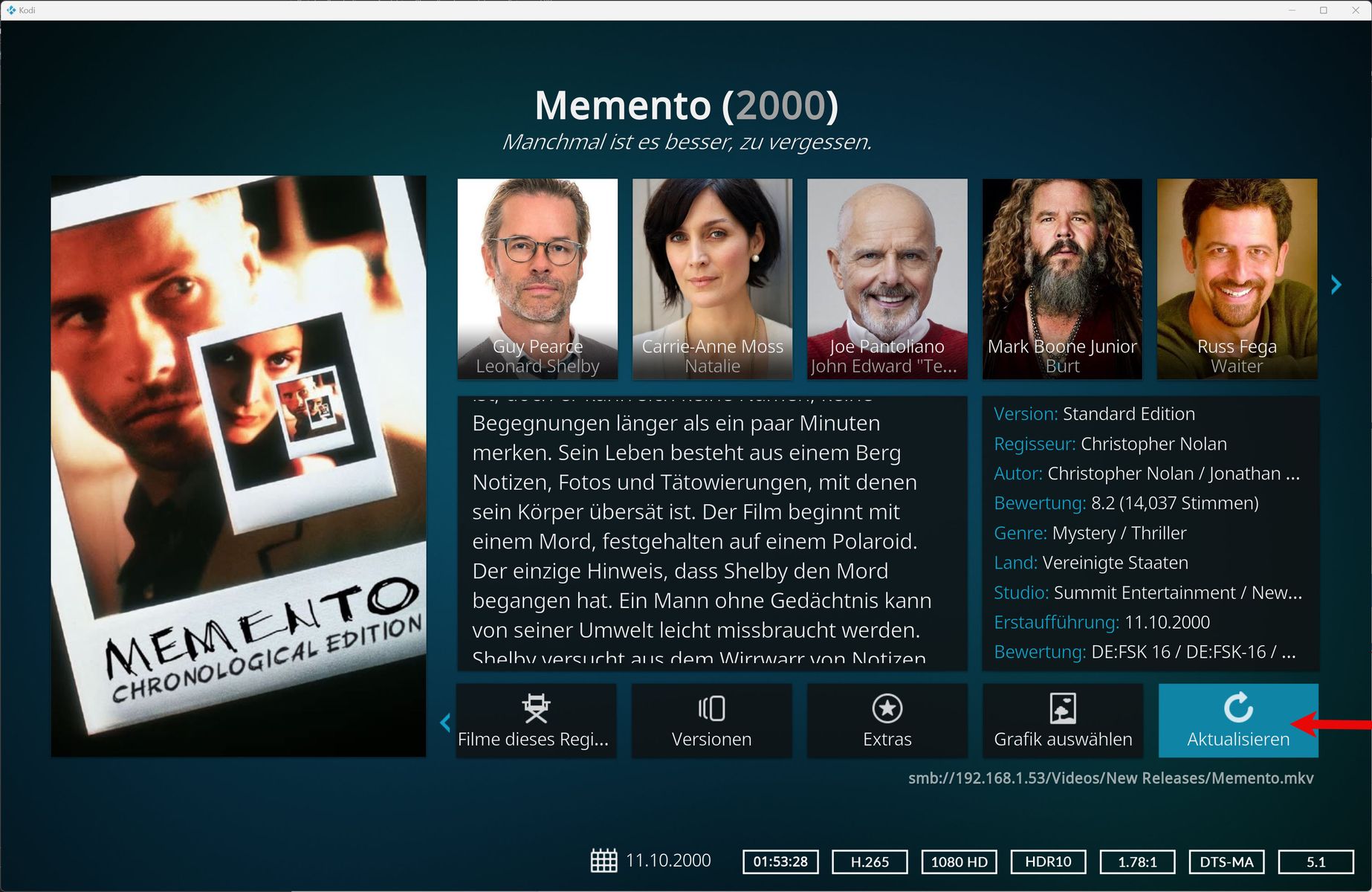Image resolution: width=1372 pixels, height=892 pixels.
Task: Click the H.265 codec badge
Action: (870, 862)
